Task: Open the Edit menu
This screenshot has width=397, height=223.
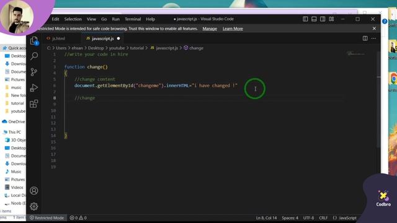Action: click(x=55, y=19)
